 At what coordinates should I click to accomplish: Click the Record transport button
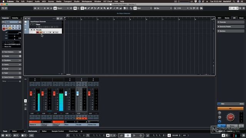(141, 135)
